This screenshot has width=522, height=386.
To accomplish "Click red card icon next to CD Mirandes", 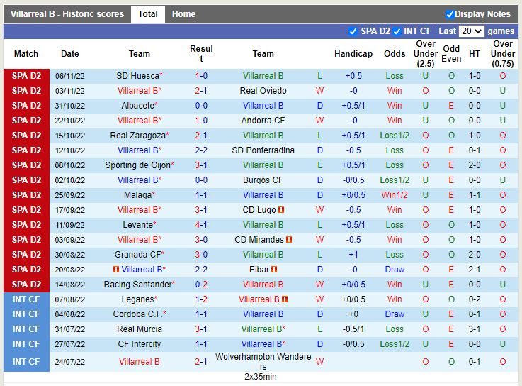I will [289, 240].
